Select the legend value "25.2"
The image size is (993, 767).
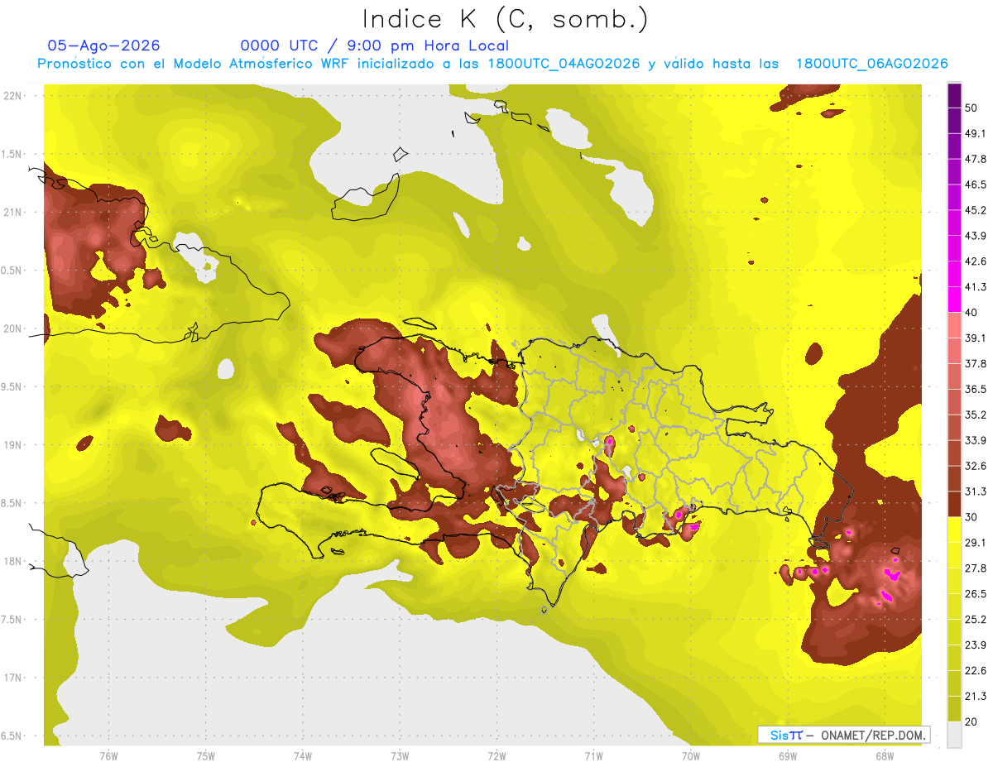click(x=976, y=620)
